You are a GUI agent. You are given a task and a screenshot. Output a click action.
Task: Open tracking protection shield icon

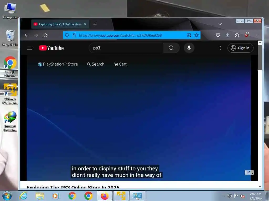67,35
